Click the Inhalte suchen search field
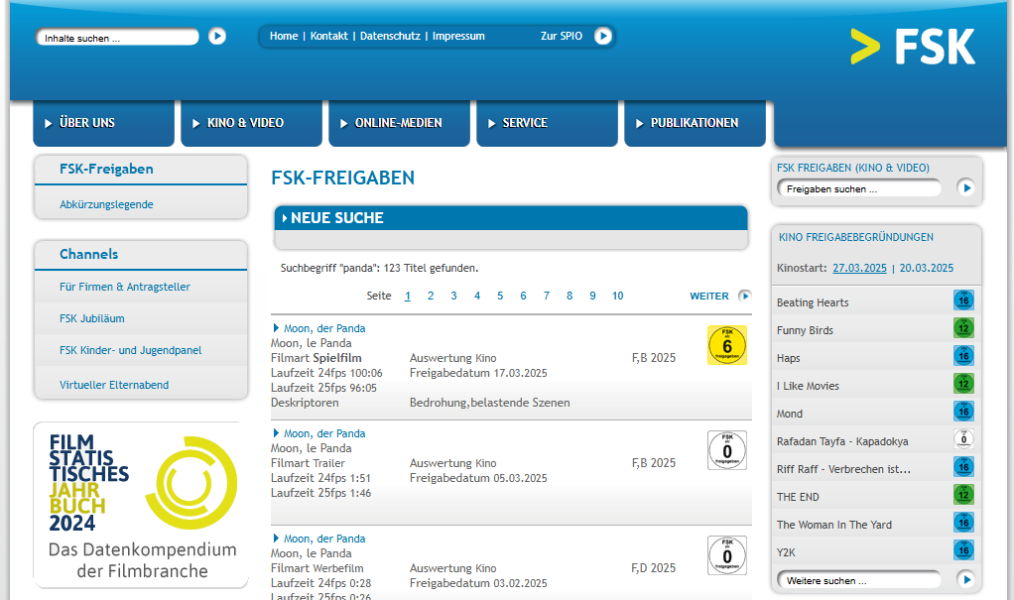Screen dimensions: 1014x600 (x=117, y=38)
